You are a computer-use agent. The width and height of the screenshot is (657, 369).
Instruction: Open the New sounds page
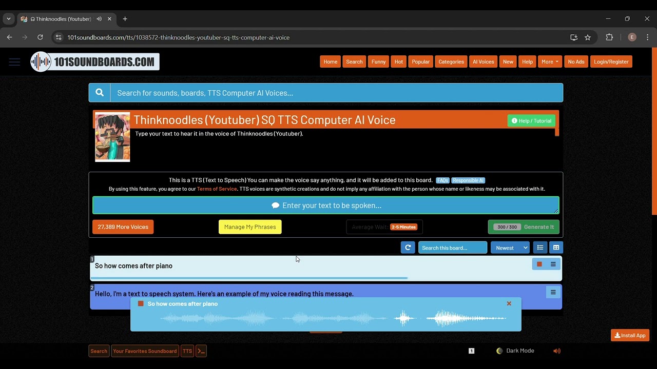point(508,61)
